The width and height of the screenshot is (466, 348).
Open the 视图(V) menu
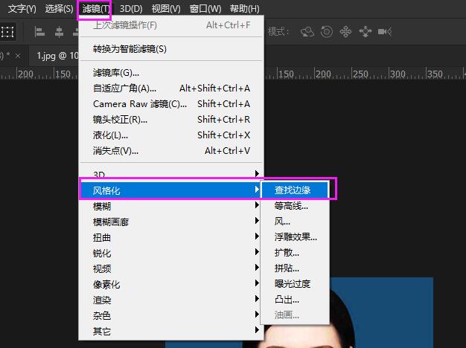pyautogui.click(x=166, y=9)
